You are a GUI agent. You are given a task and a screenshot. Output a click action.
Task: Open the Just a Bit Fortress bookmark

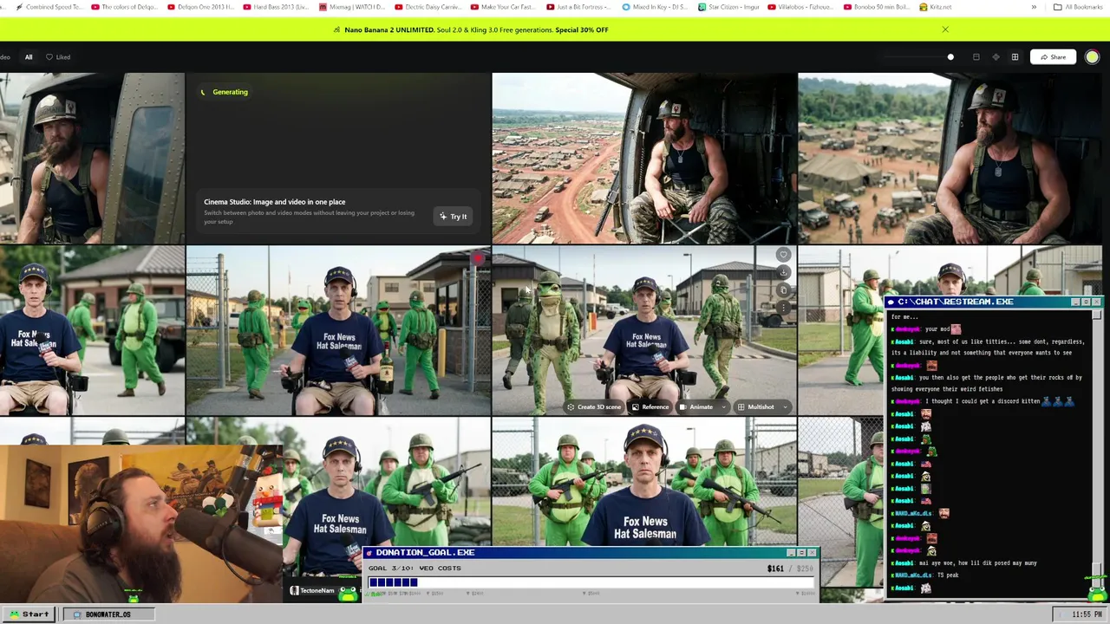coord(579,7)
